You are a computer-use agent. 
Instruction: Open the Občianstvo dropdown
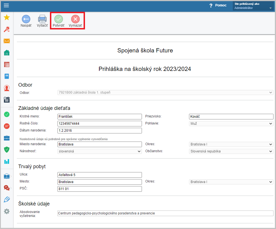[x=231, y=151]
